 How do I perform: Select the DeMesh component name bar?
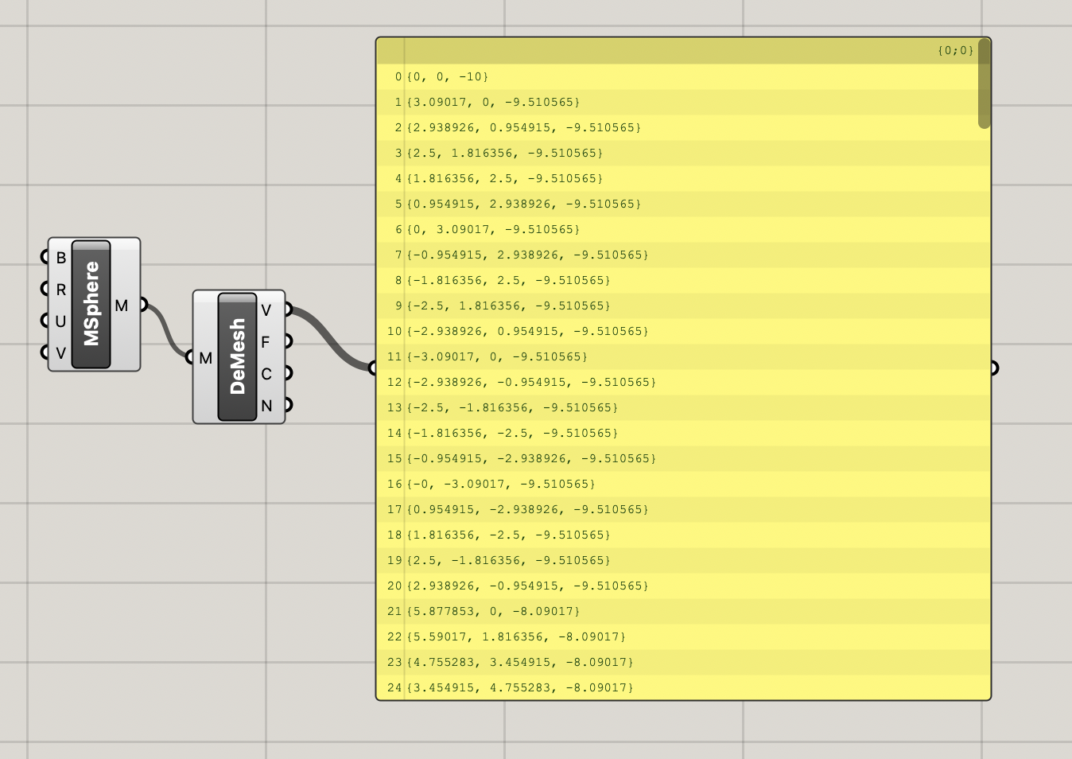tap(237, 356)
